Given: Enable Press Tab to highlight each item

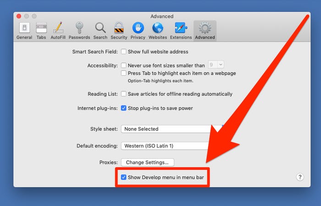Looking at the screenshot, I should pos(124,73).
